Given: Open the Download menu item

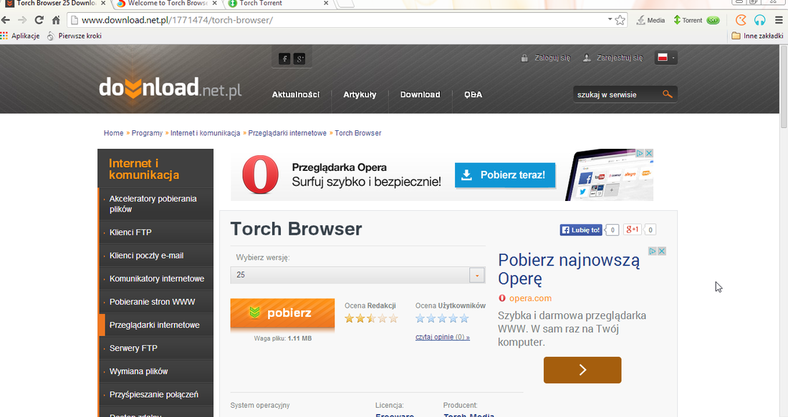Looking at the screenshot, I should pyautogui.click(x=420, y=94).
